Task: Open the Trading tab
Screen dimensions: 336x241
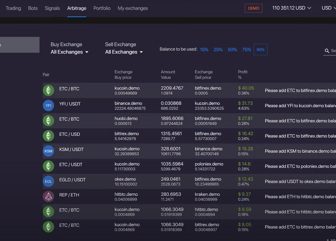Action: point(13,8)
